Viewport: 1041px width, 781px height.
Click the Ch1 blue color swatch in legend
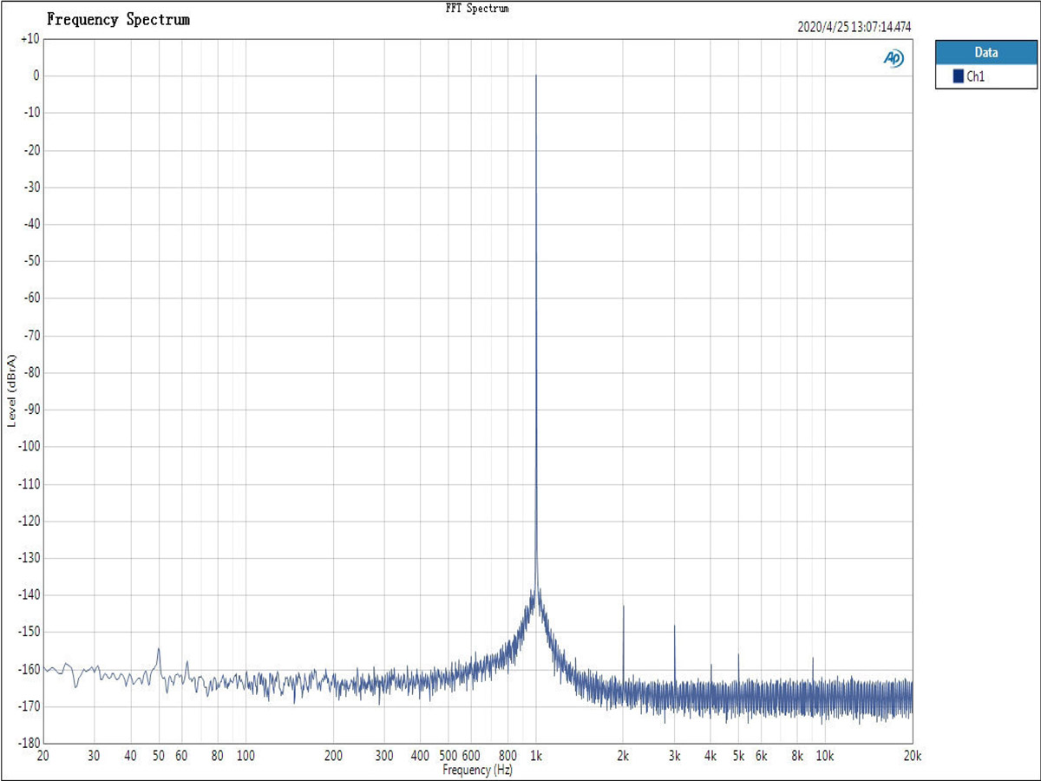click(959, 76)
